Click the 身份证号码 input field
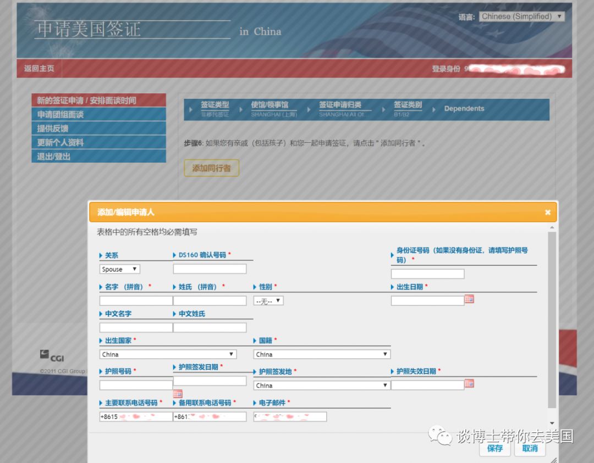This screenshot has width=594, height=463. coord(427,274)
